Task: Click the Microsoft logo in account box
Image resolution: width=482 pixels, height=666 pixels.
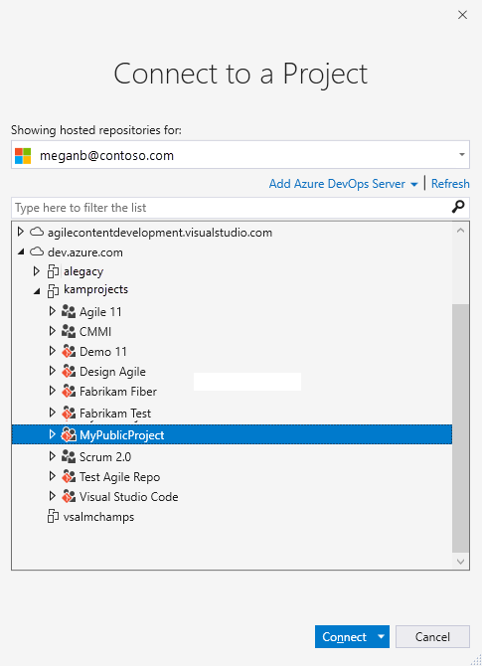Action: coord(23,155)
